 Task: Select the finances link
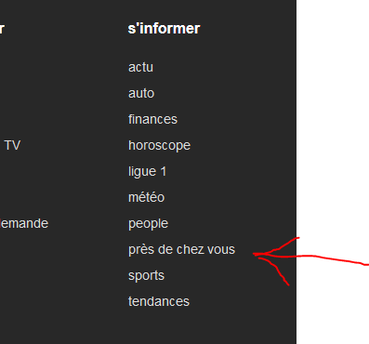(152, 119)
